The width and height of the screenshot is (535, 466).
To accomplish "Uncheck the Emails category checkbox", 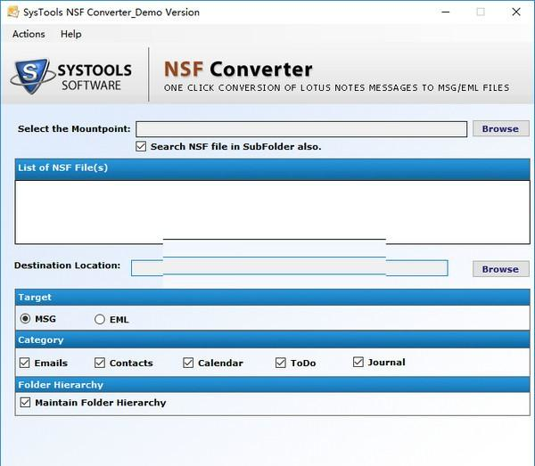I will [25, 363].
